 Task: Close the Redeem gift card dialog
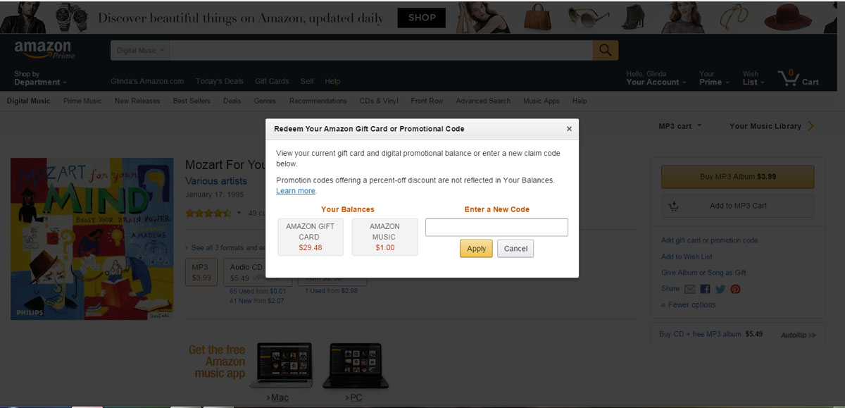coord(569,129)
